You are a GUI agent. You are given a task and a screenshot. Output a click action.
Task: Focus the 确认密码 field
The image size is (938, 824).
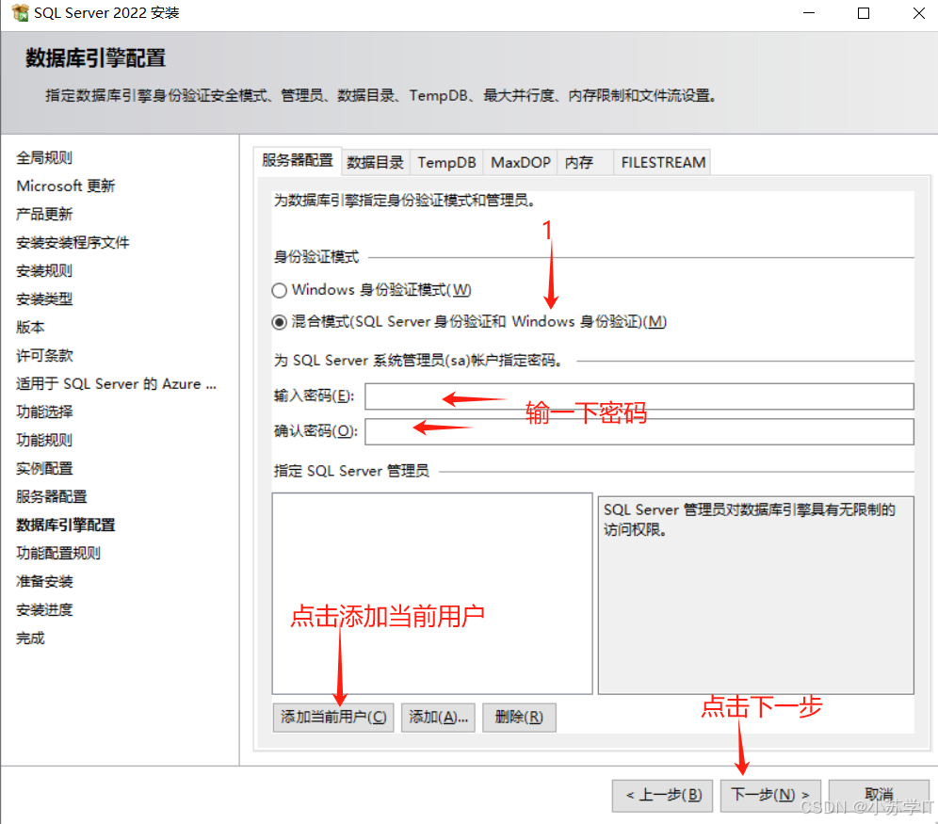[639, 431]
